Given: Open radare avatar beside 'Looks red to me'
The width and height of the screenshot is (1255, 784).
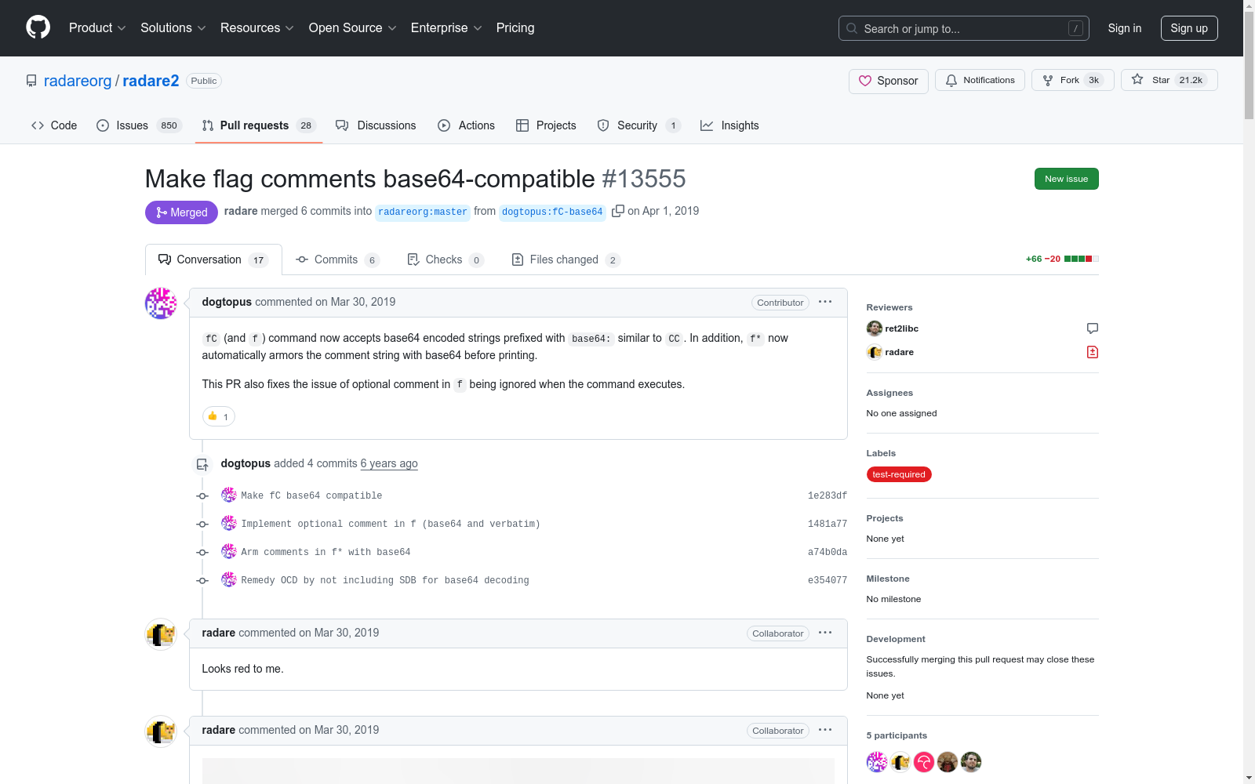Looking at the screenshot, I should click(161, 634).
